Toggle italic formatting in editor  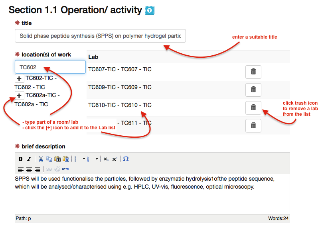tap(29, 159)
